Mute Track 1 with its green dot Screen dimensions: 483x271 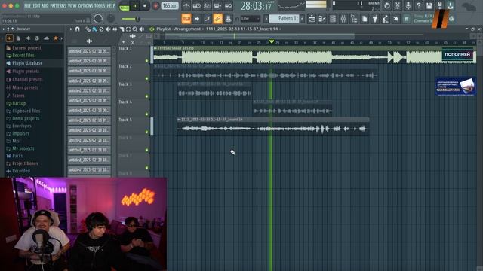[147, 61]
